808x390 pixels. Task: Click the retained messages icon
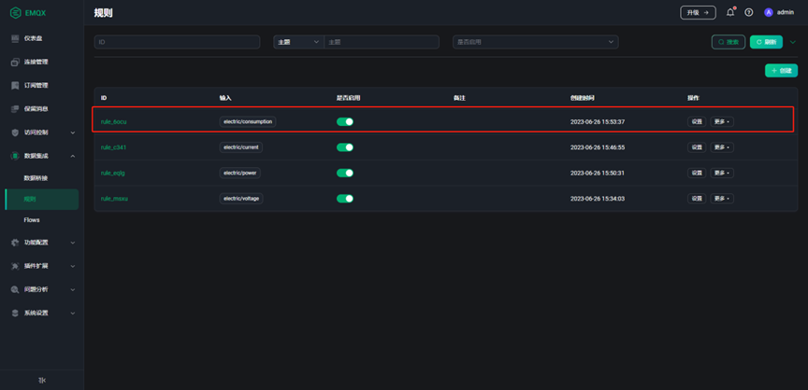pyautogui.click(x=15, y=109)
